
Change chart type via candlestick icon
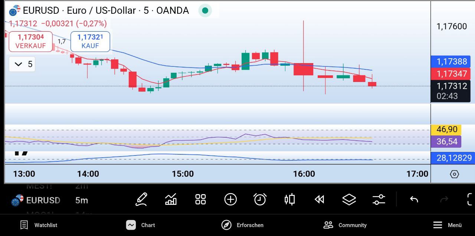[289, 200]
